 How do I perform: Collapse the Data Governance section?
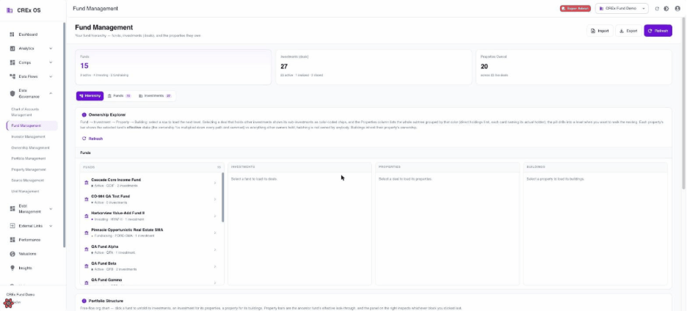coord(51,93)
